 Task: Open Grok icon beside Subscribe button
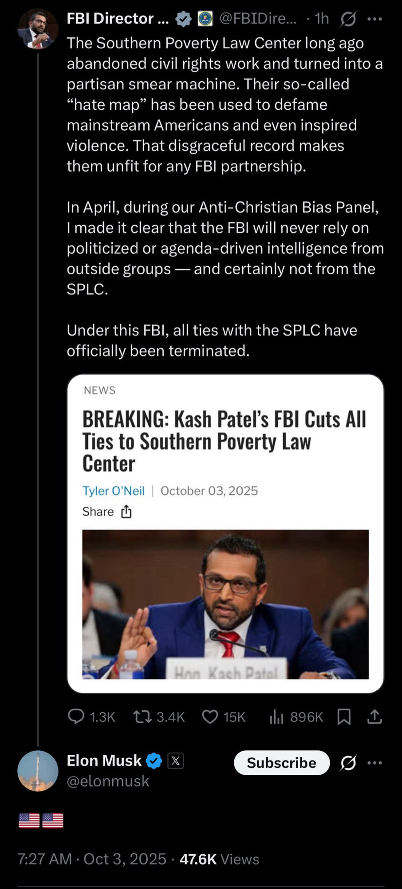click(348, 763)
